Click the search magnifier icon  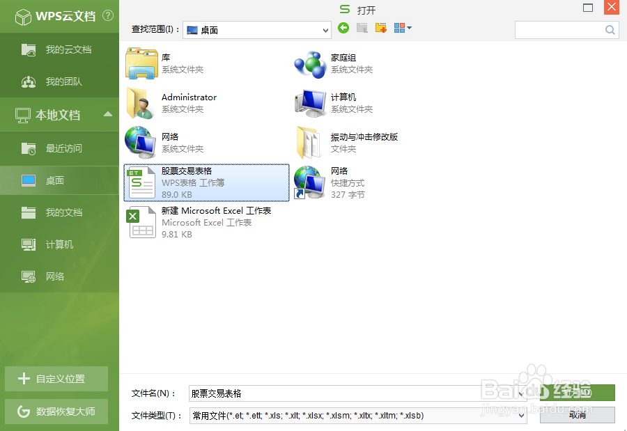[x=610, y=30]
